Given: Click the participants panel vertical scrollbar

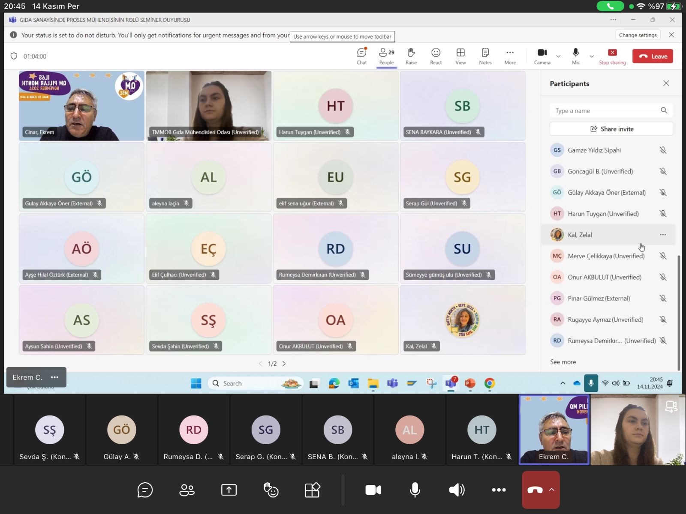Looking at the screenshot, I should click(679, 313).
